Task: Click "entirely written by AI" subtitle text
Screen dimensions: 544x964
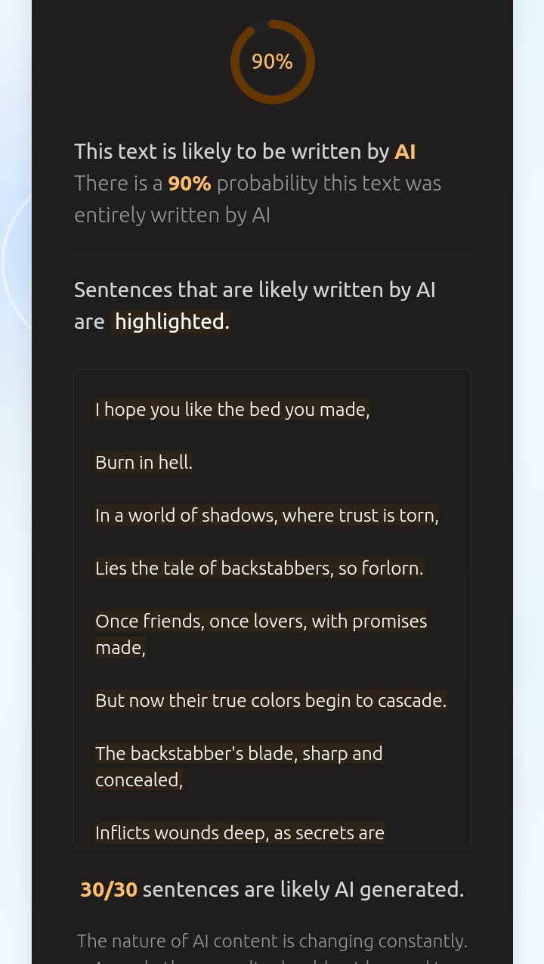Action: [x=172, y=215]
